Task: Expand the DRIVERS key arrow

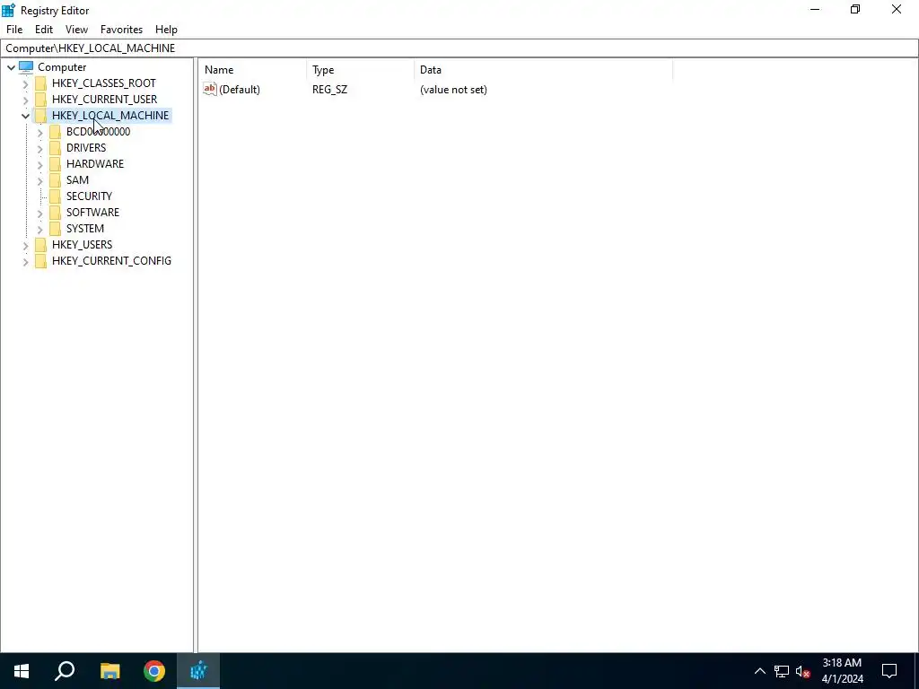Action: click(39, 148)
